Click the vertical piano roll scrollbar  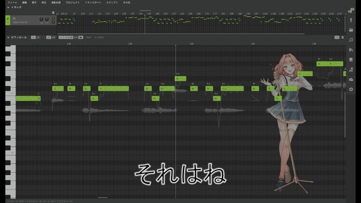click(345, 115)
